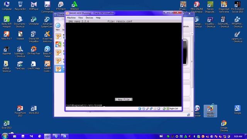Select the FIFA ONLINE desktop icon
247x139 pixels.
click(197, 7)
